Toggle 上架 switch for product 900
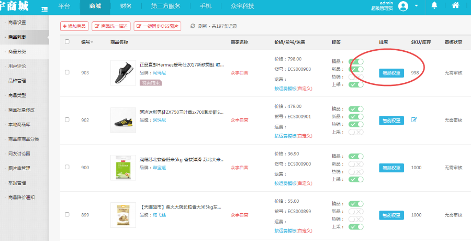471x241 pixels. [356, 179]
